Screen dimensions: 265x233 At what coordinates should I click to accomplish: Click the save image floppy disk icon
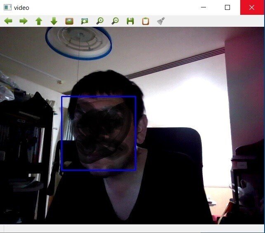pyautogui.click(x=130, y=21)
